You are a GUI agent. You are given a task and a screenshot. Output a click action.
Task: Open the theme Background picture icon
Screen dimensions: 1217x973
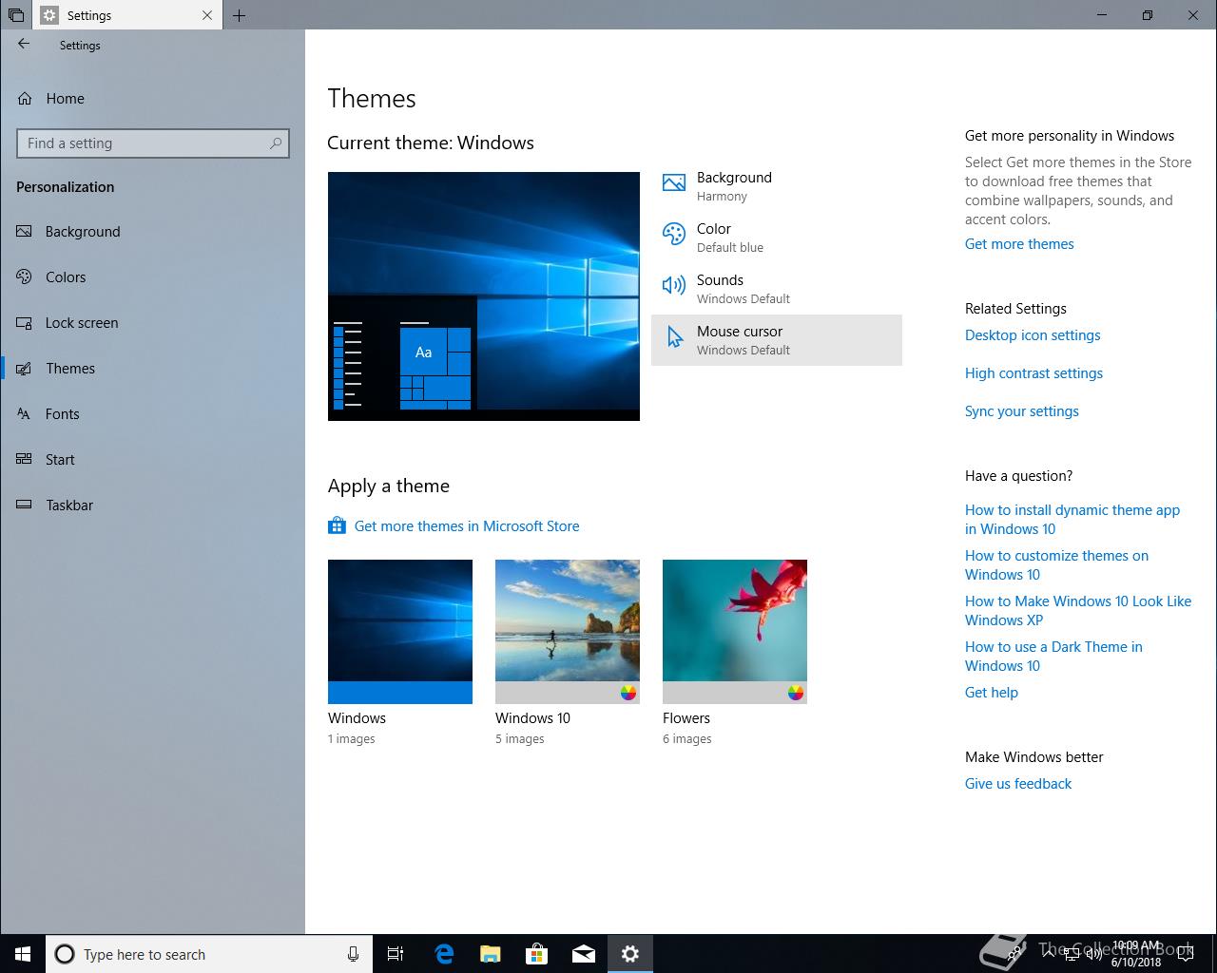(674, 183)
